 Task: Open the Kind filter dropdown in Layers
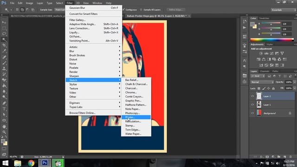(258, 76)
